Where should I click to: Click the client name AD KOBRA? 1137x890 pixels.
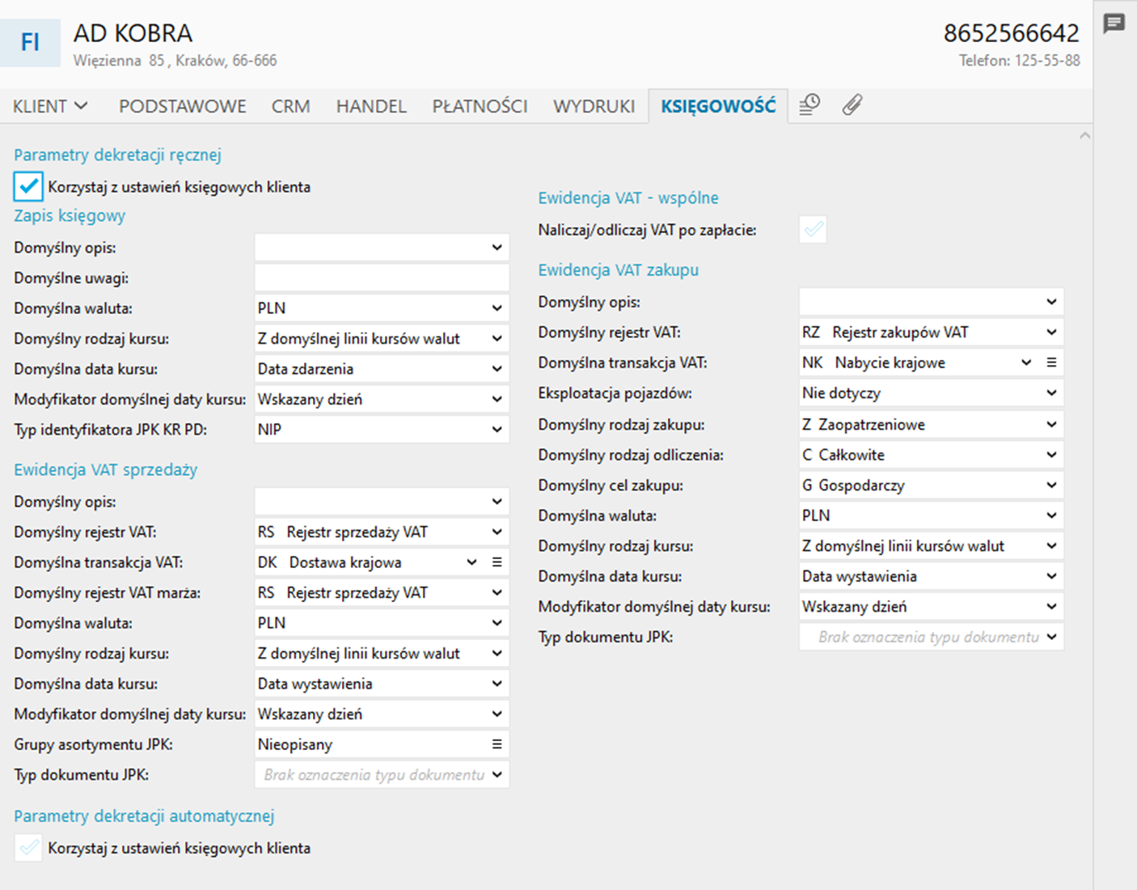coord(133,33)
